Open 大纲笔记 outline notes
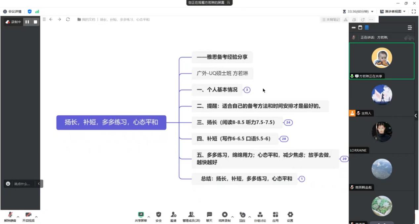Image resolution: width=419 pixels, height=224 pixels. click(331, 19)
